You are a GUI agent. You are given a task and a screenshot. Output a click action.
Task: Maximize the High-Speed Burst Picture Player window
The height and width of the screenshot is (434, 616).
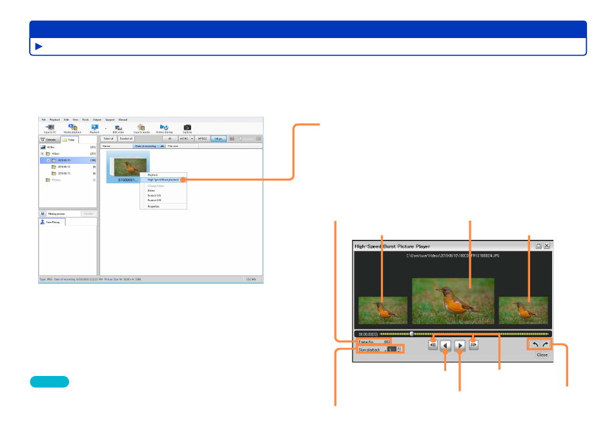[x=539, y=246]
